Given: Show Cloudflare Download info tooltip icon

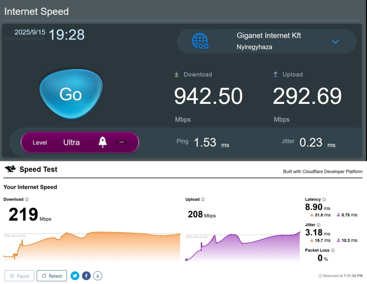Looking at the screenshot, I should click(27, 199).
